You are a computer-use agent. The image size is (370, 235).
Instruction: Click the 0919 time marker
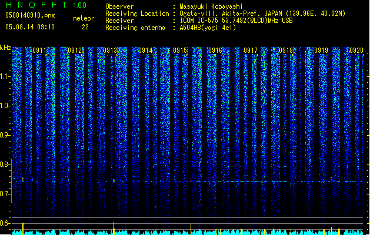click(x=321, y=51)
